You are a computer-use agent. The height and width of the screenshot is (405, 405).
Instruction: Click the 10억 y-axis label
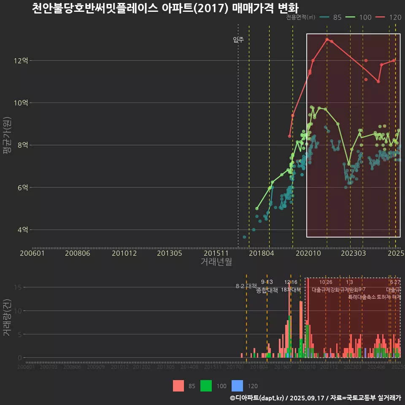(21, 103)
